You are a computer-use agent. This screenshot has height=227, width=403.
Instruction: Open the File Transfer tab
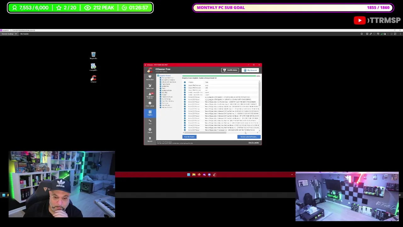[24, 34]
